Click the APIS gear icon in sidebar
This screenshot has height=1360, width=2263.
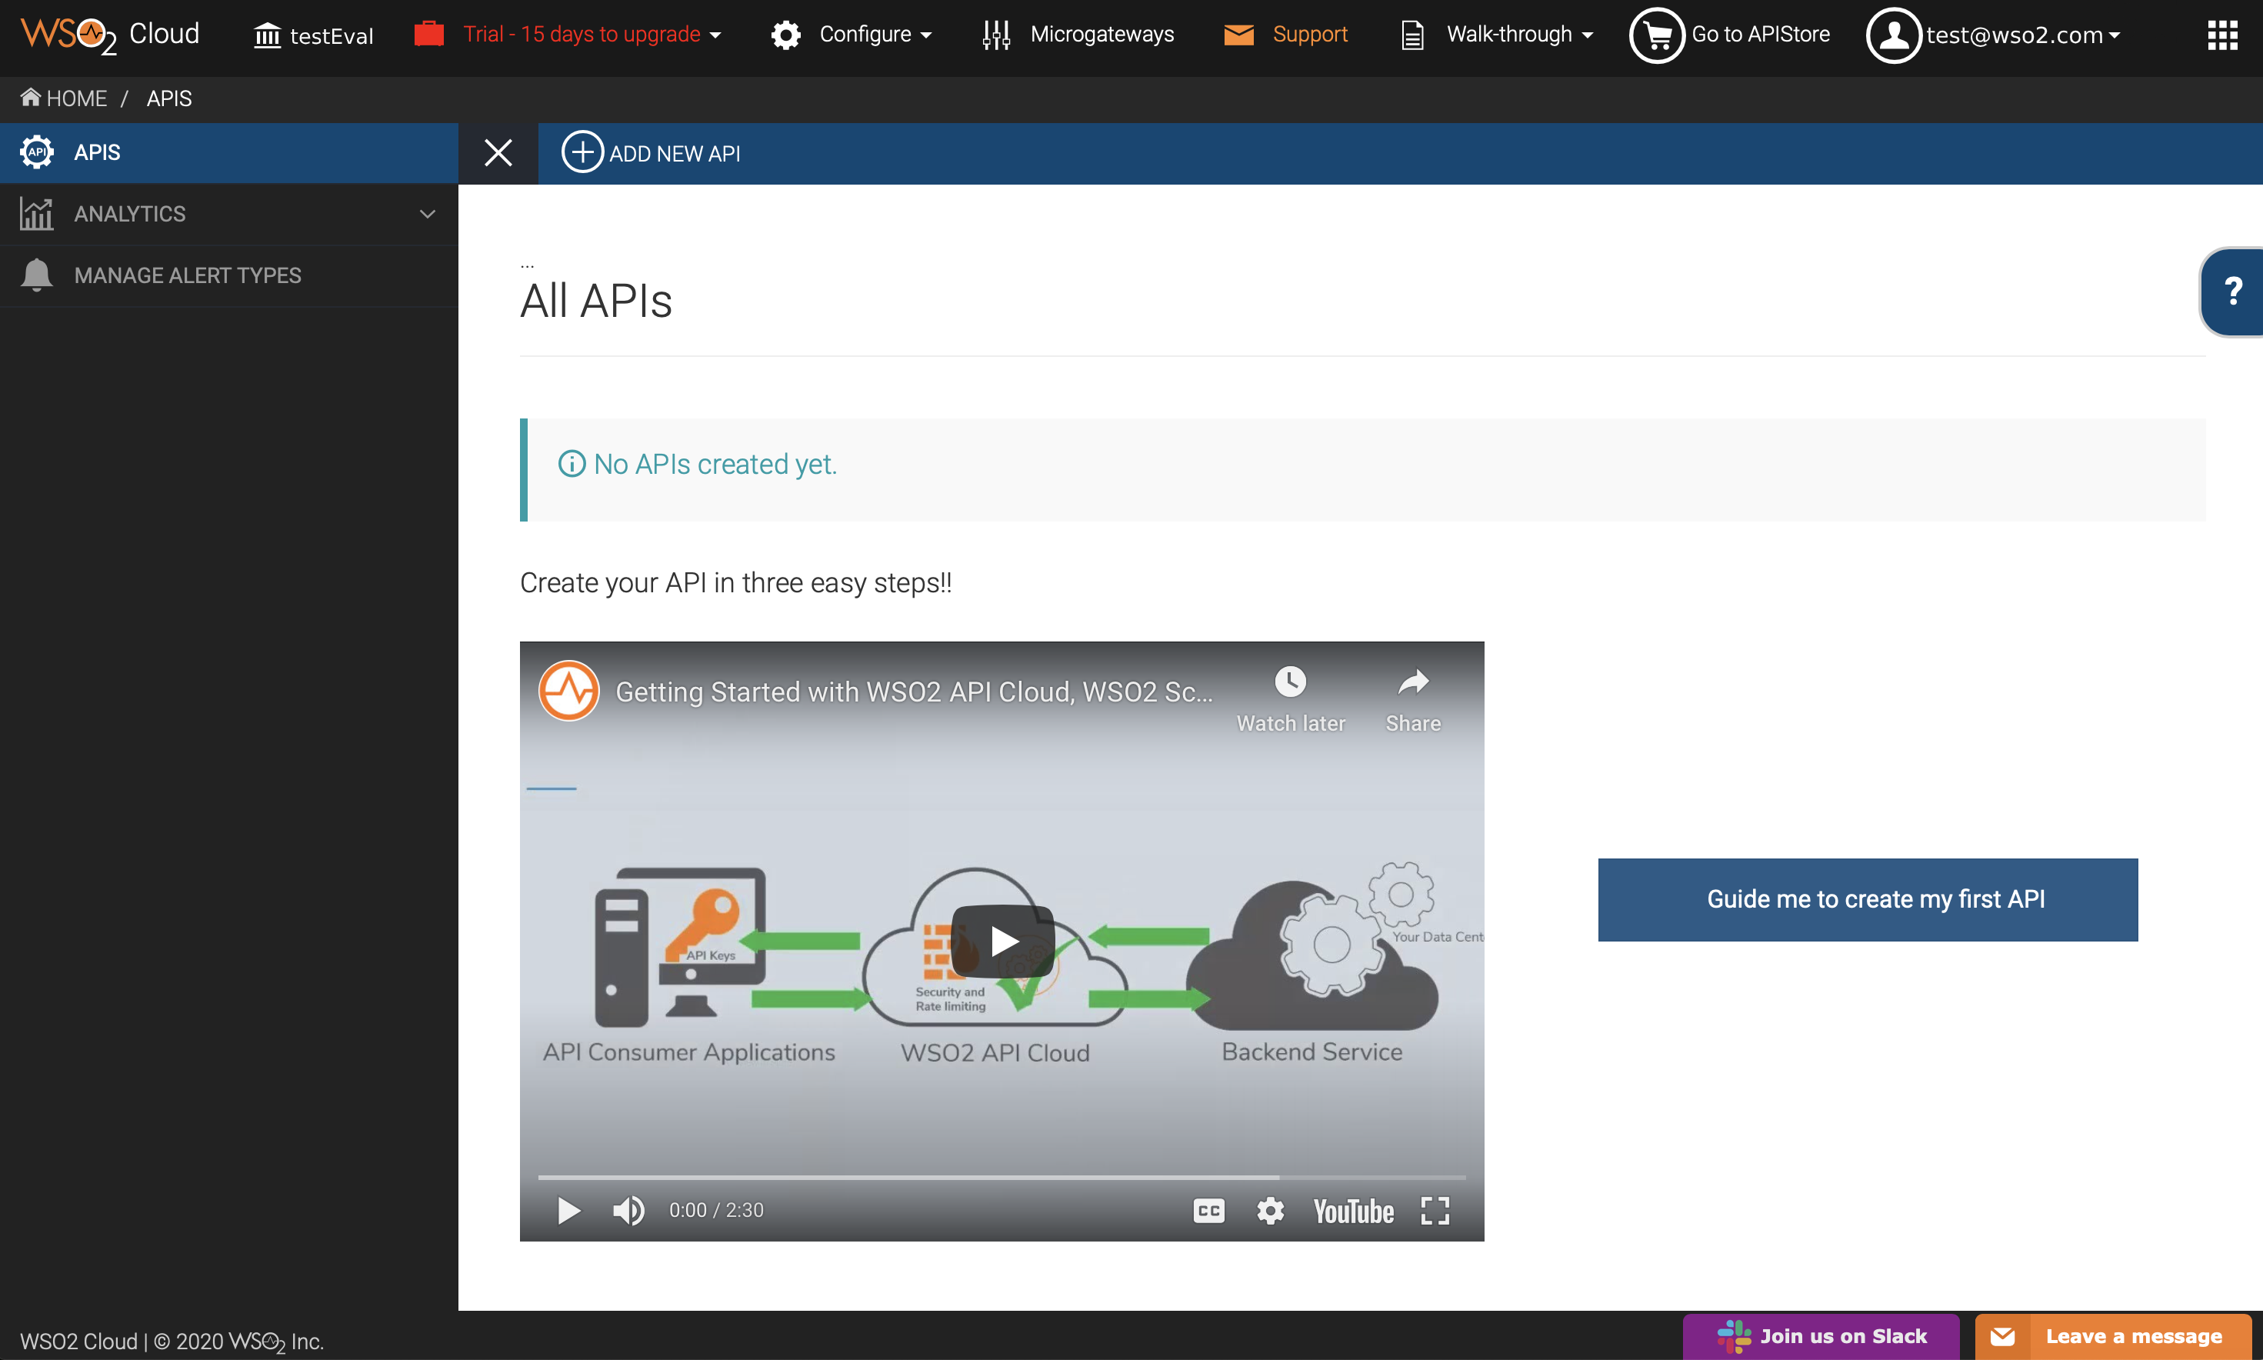(37, 152)
